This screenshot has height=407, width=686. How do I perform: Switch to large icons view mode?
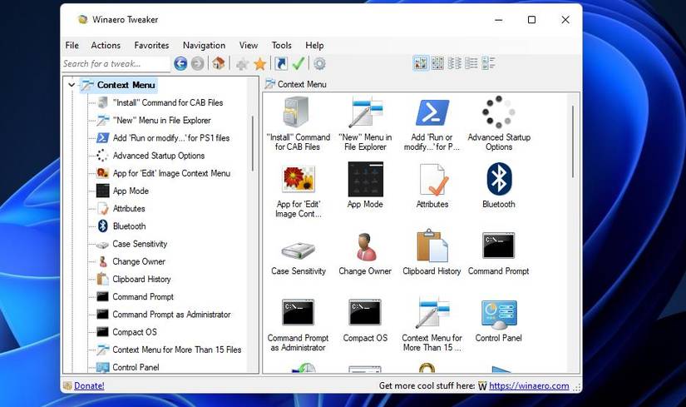[x=421, y=63]
